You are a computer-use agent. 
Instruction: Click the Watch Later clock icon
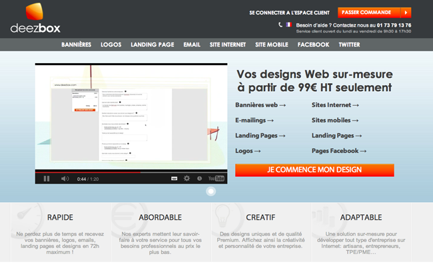point(199,179)
